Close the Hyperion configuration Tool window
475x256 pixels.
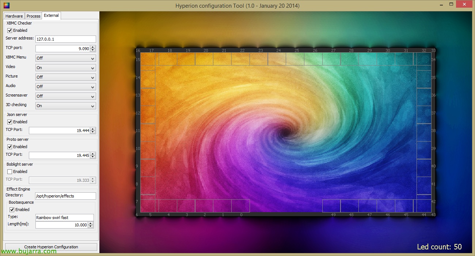[463, 4]
